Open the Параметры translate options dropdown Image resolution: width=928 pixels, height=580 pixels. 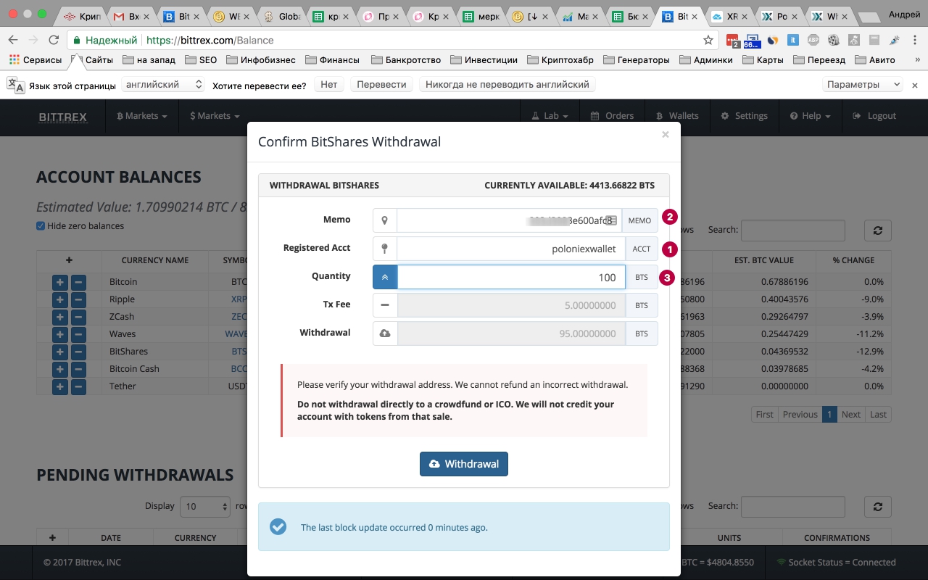[x=863, y=85]
